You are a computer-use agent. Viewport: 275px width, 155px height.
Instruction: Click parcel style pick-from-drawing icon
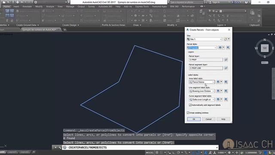(x=228, y=48)
